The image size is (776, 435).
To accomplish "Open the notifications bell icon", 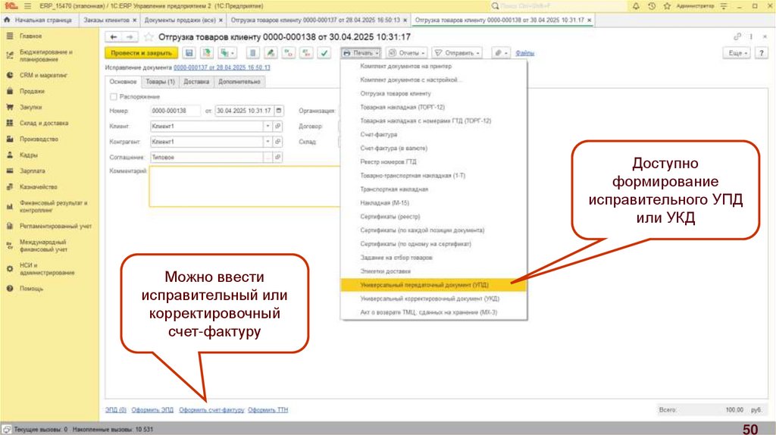I will 635,6.
